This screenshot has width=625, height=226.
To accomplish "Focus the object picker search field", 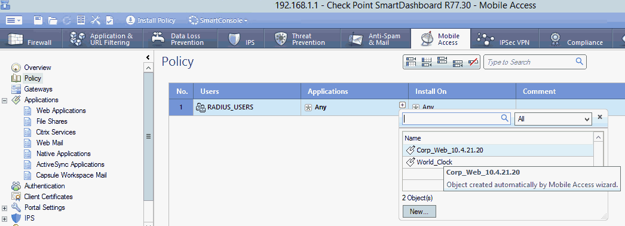I will tap(456, 118).
